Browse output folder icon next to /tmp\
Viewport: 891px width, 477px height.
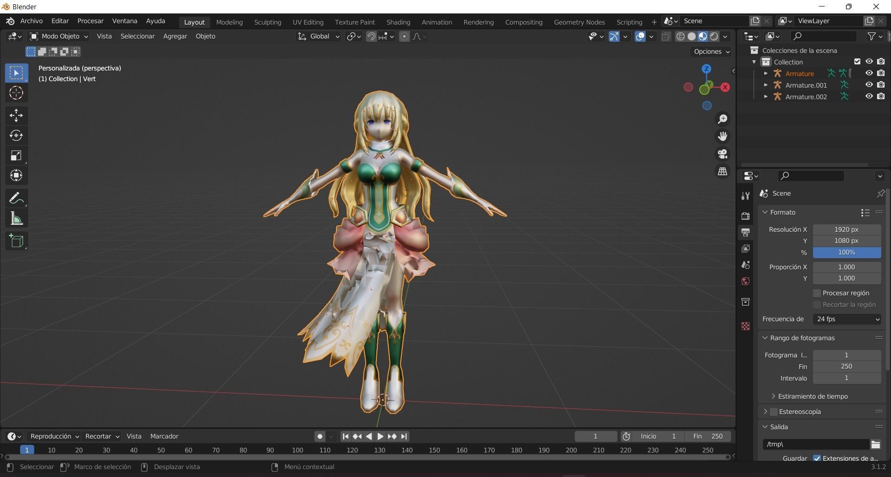(x=876, y=445)
